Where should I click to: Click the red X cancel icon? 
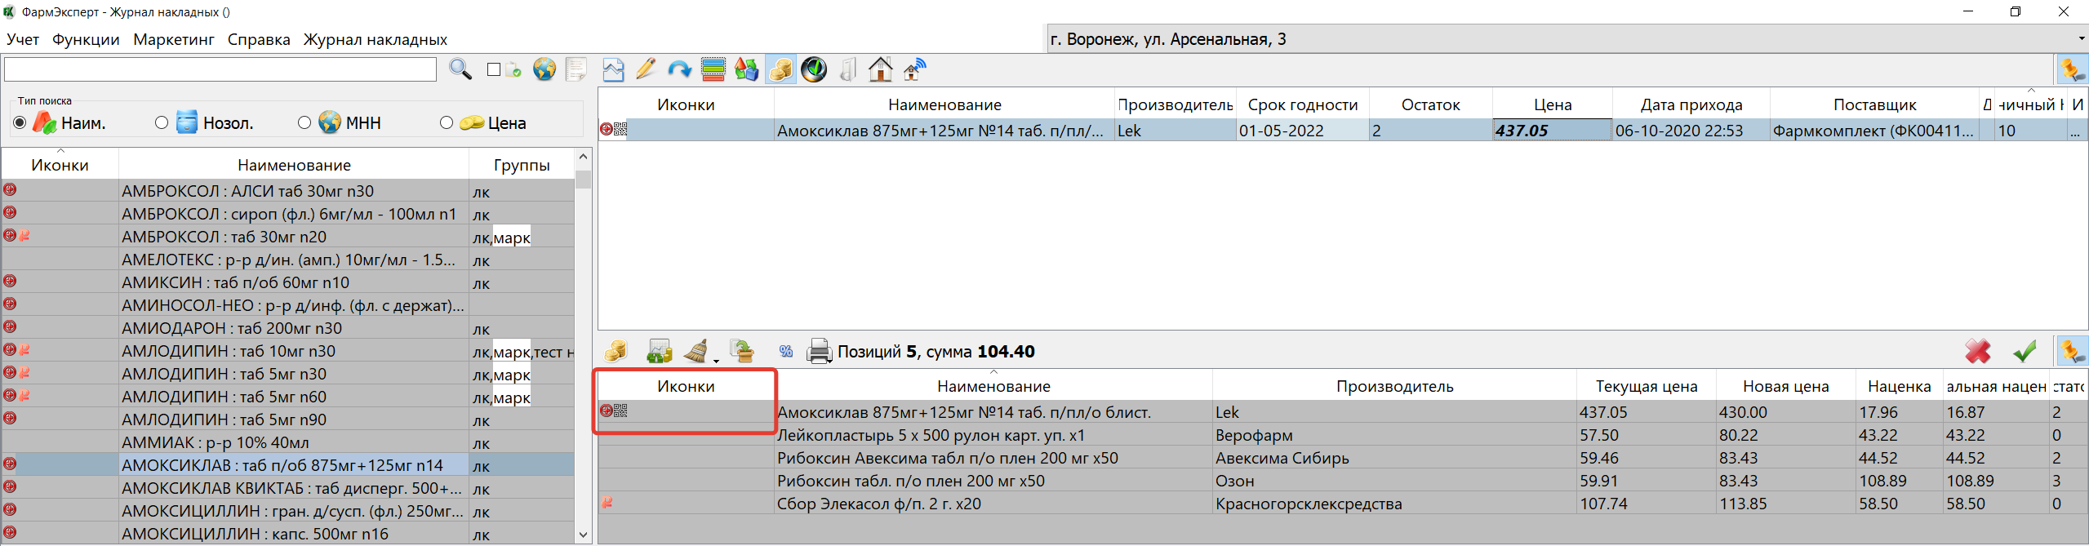pyautogui.click(x=1977, y=352)
